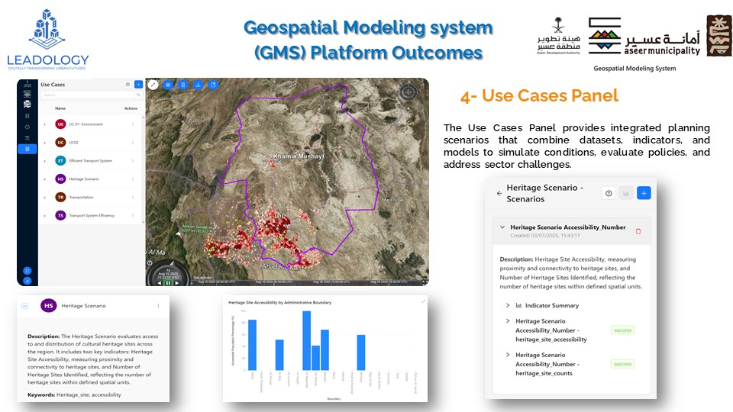This screenshot has width=733, height=412.
Task: Expand the Transportation use case row
Action: point(45,198)
